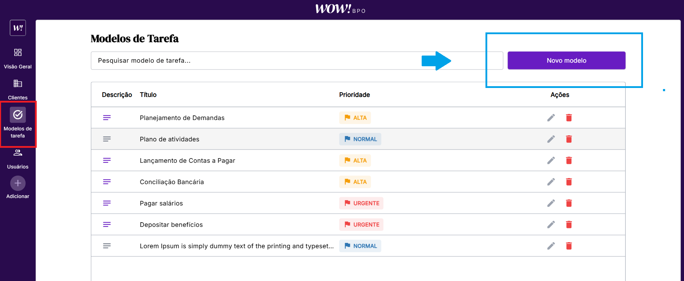This screenshot has height=281, width=684.
Task: Open the Lorem Ipsum task title
Action: (236, 246)
